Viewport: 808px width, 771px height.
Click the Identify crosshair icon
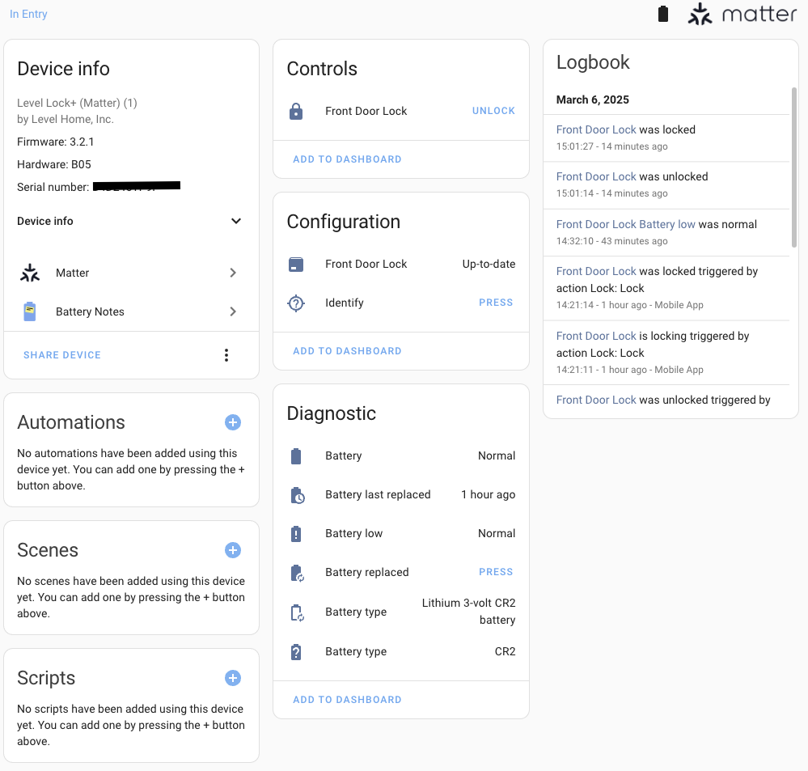pos(296,303)
